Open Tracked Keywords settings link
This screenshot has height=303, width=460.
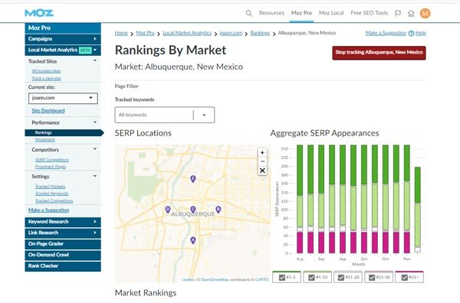pyautogui.click(x=51, y=194)
